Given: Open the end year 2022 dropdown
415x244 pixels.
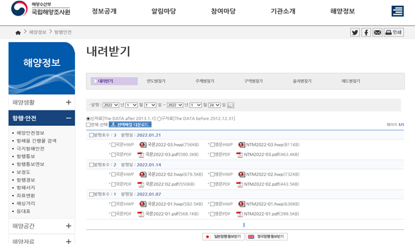Looking at the screenshot, I should [175, 105].
